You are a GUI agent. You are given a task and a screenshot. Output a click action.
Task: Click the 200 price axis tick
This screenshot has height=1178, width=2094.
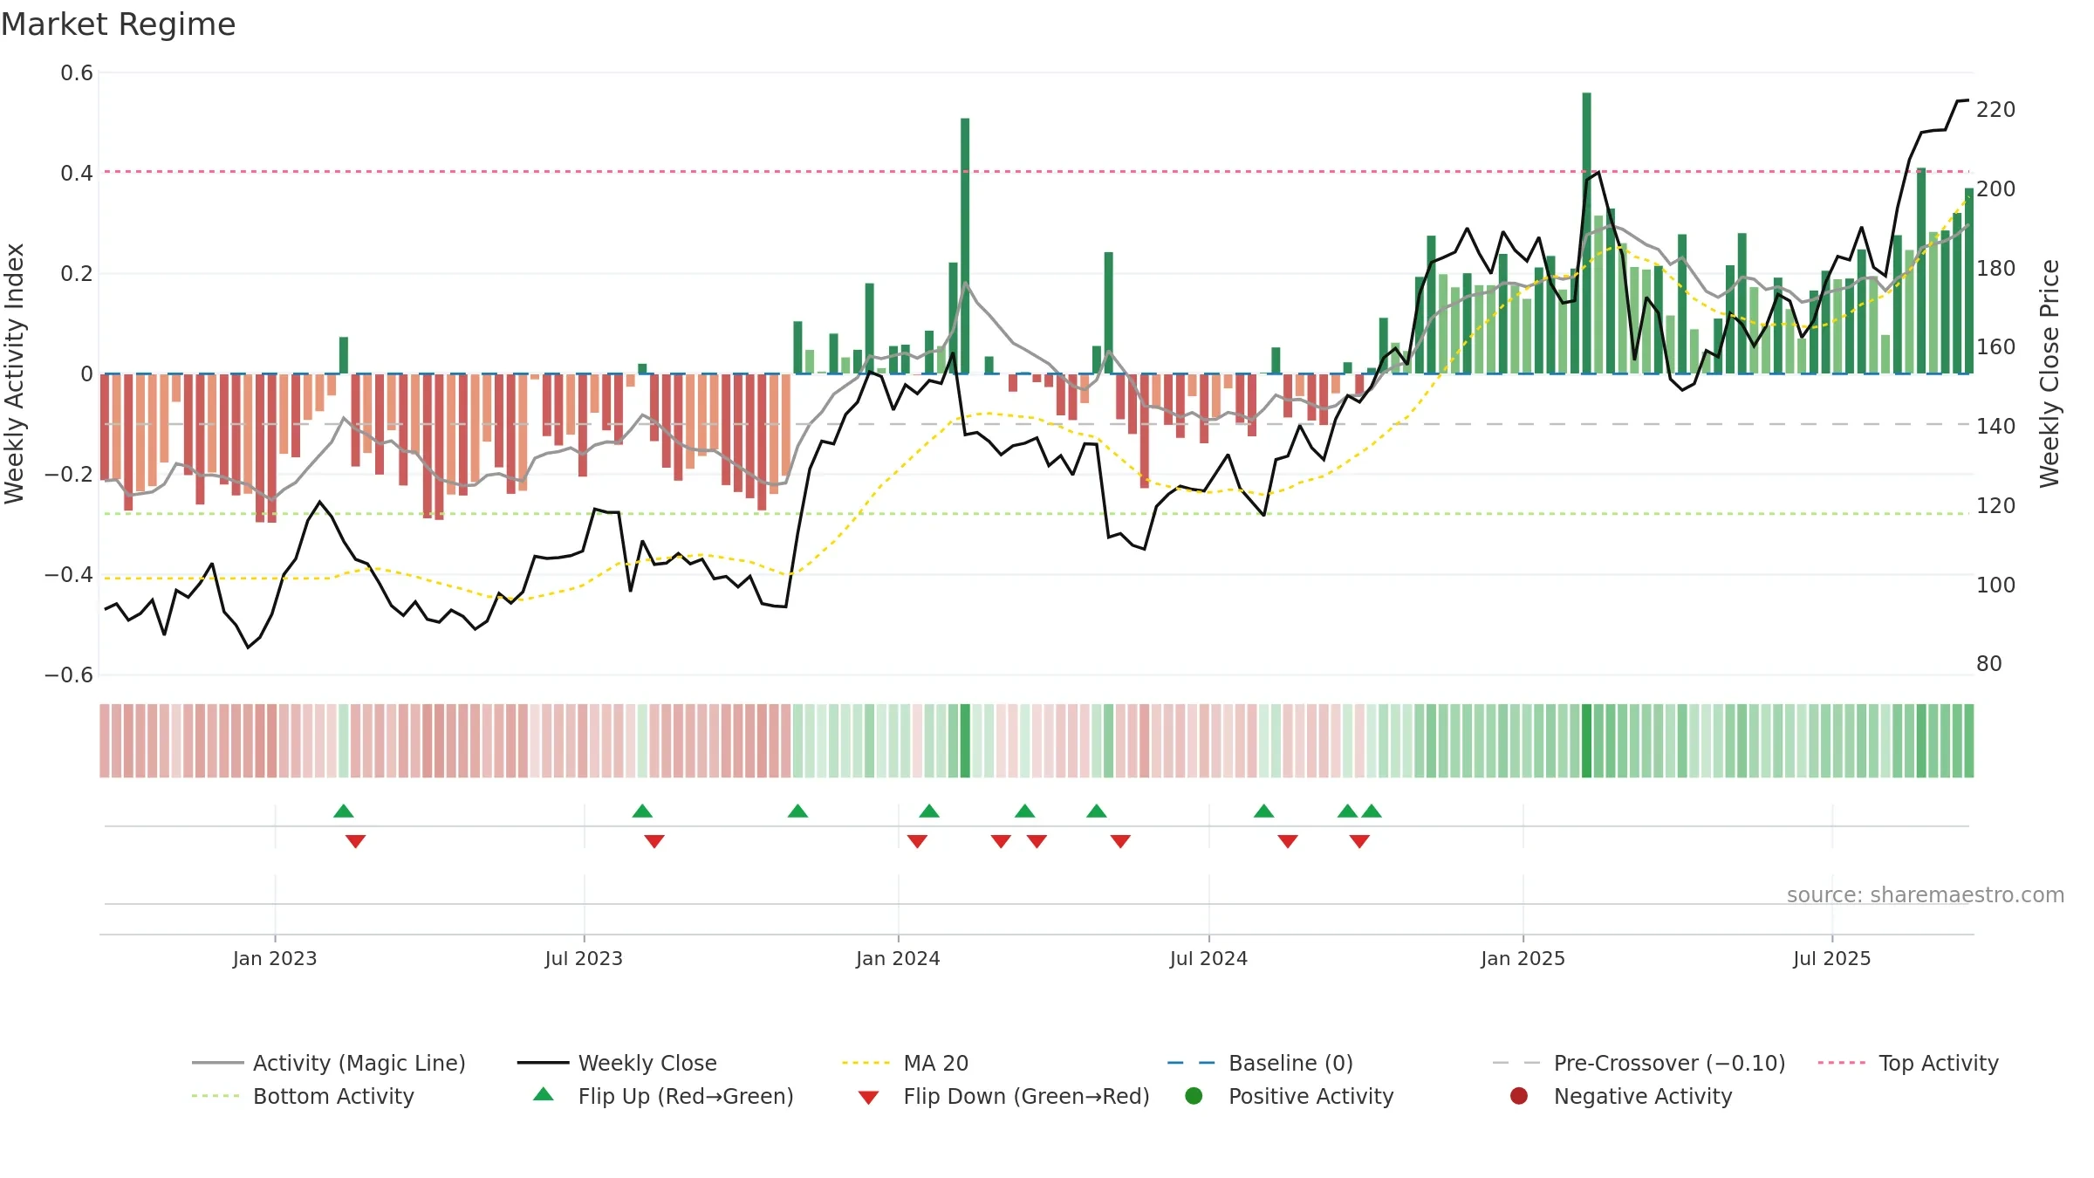coord(1996,189)
